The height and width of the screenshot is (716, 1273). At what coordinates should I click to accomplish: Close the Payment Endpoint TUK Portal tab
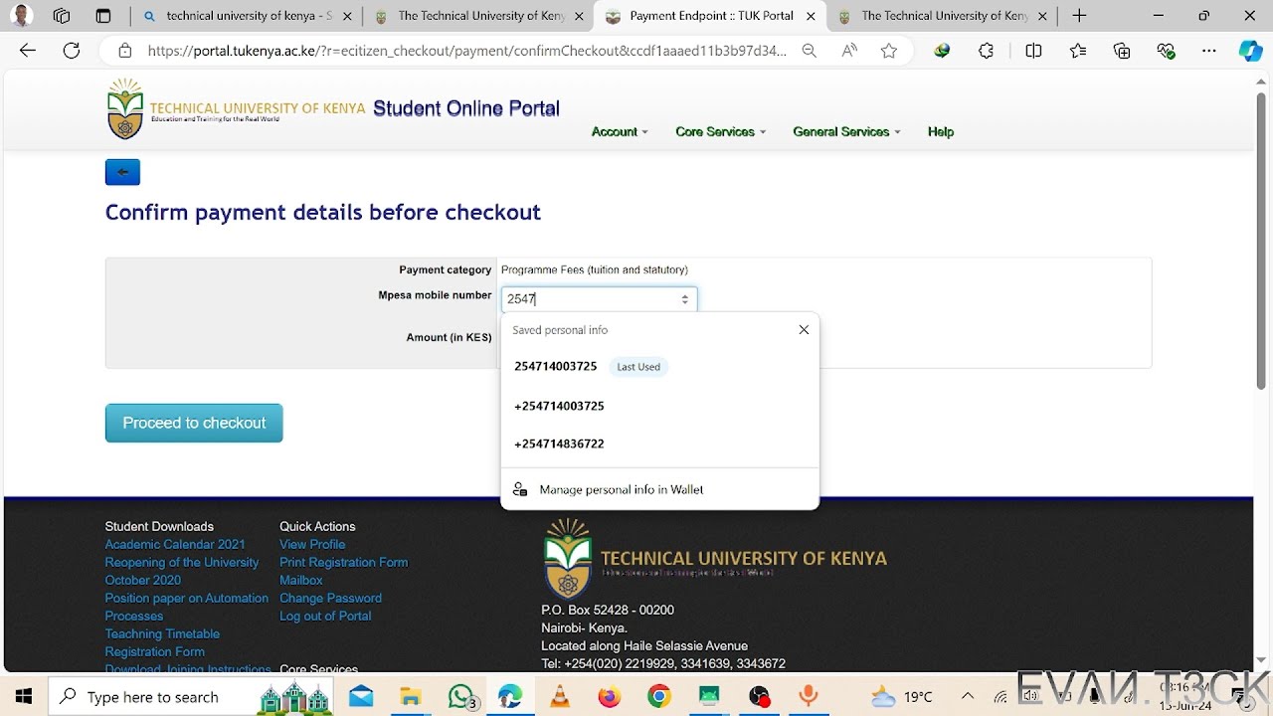pos(812,16)
